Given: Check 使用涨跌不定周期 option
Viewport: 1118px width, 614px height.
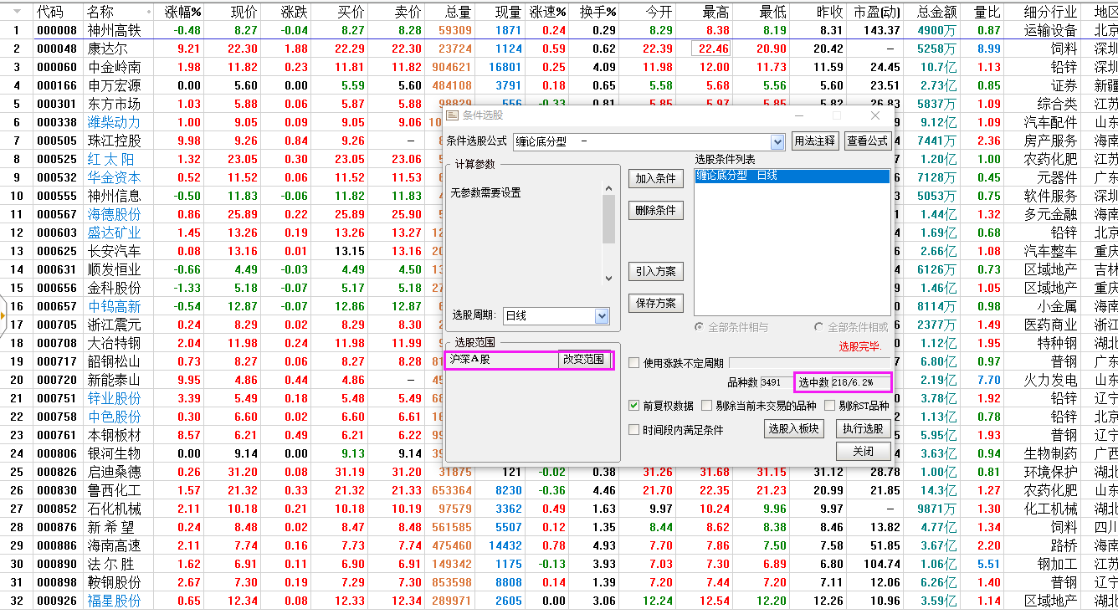Looking at the screenshot, I should (634, 363).
